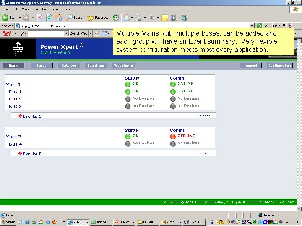Open the Back button history dropdown arrow
Image resolution: width=302 pixels, height=226 pixels.
point(19,18)
